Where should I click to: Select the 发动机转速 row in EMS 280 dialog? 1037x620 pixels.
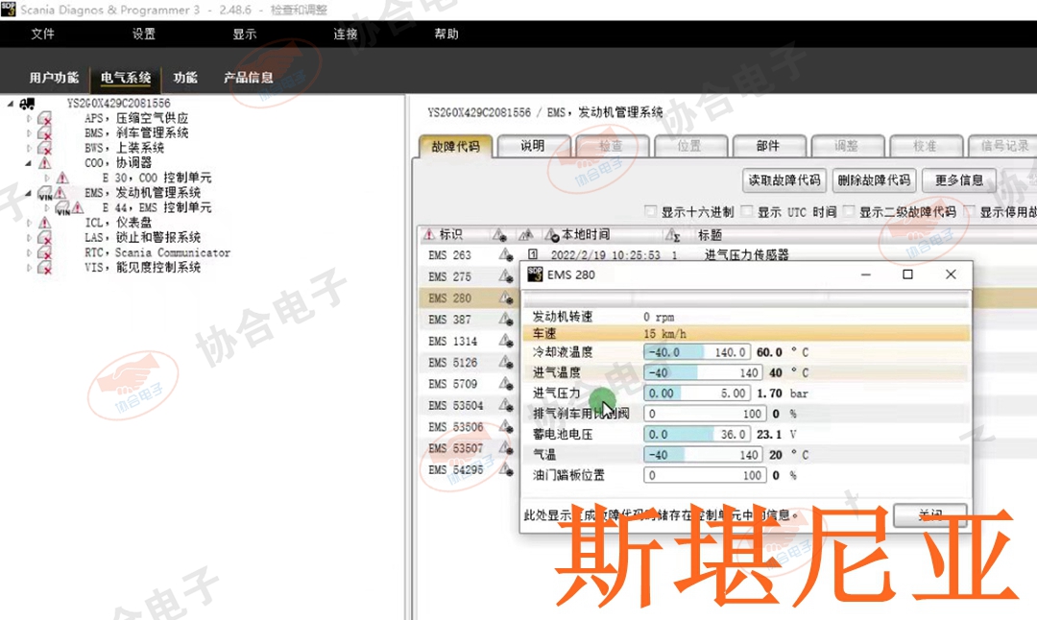tap(747, 318)
